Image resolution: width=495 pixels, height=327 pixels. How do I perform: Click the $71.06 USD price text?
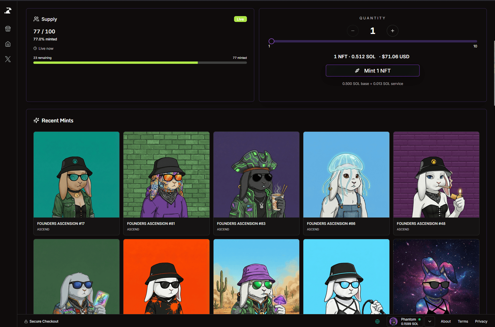396,57
